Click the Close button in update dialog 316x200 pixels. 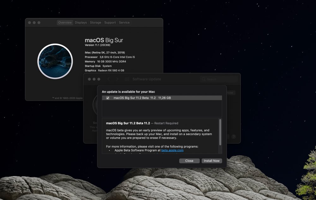click(189, 161)
